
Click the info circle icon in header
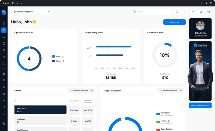(x=209, y=12)
